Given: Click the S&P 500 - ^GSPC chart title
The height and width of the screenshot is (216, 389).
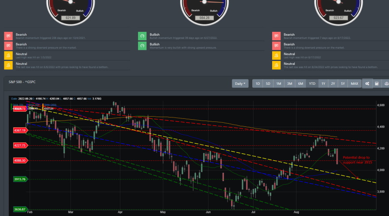Looking at the screenshot, I should tap(22, 82).
